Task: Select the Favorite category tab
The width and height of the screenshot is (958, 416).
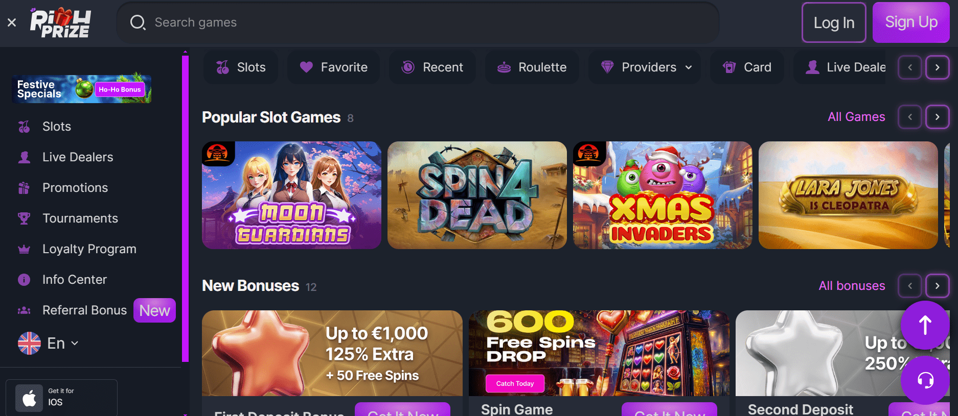Action: (333, 67)
